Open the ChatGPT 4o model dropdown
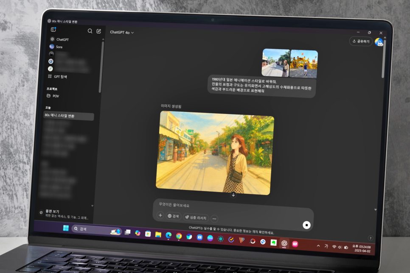The width and height of the screenshot is (410, 273). [x=122, y=32]
